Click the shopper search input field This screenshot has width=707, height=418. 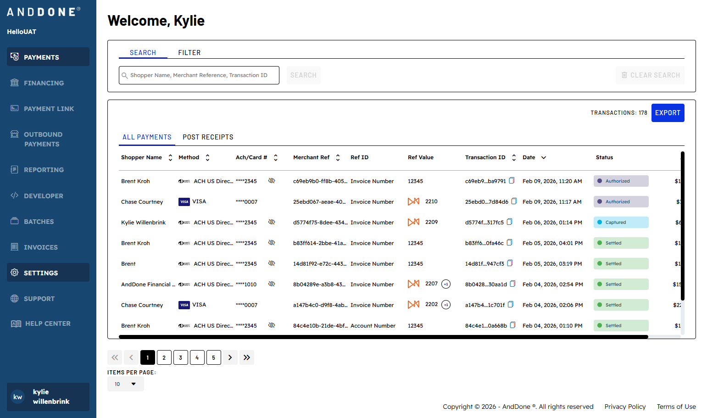tap(199, 75)
